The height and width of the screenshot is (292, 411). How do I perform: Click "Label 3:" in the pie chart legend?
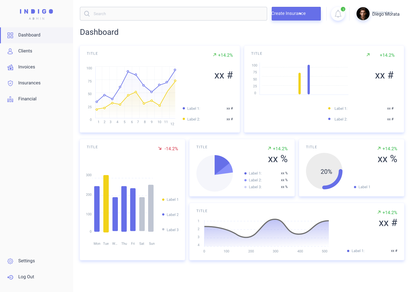pos(255,187)
